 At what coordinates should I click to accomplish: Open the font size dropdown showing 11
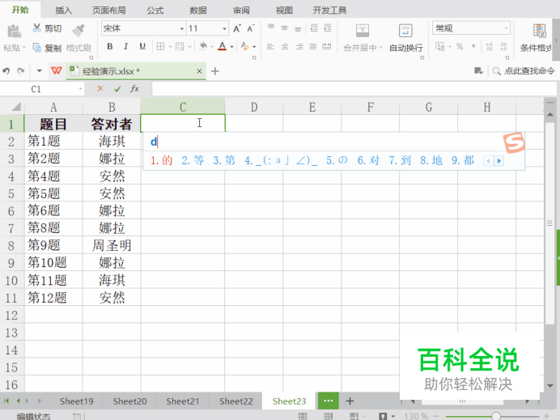224,28
